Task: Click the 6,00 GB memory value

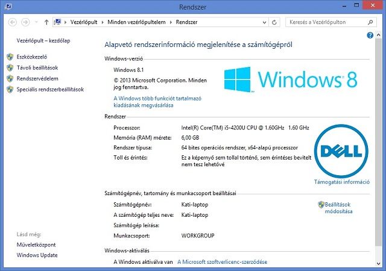Action: 190,138
